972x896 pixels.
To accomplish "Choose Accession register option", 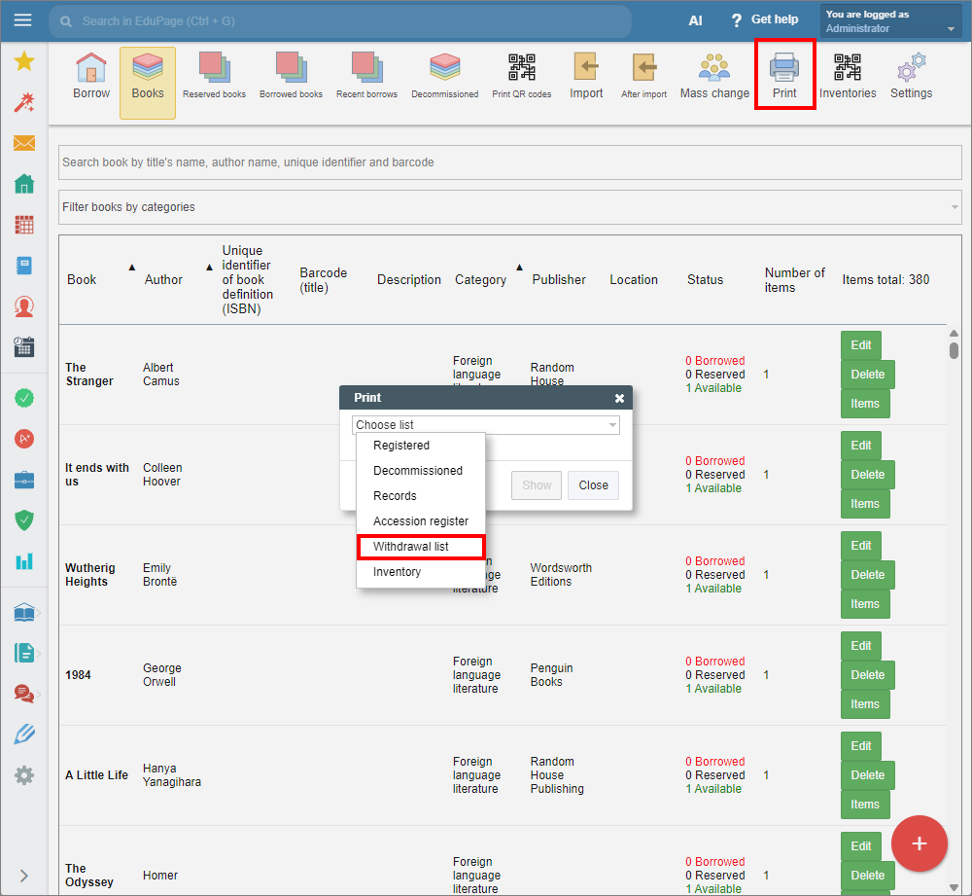I will click(420, 521).
